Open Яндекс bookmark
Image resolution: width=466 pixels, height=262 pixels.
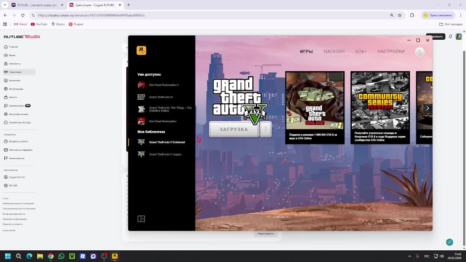[x=76, y=24]
